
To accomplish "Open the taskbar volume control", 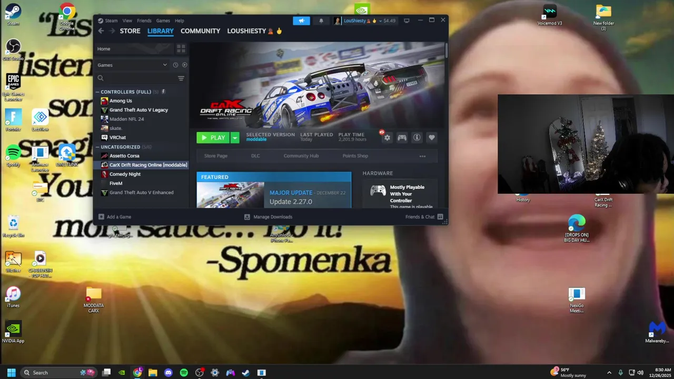I will pos(641,373).
